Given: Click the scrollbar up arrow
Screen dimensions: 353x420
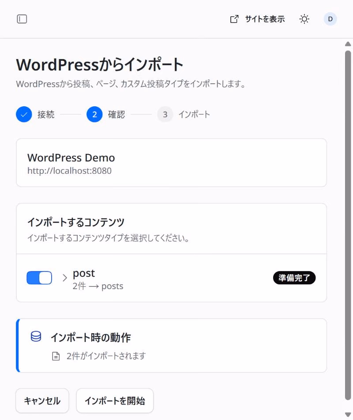Looking at the screenshot, I should pyautogui.click(x=348, y=44).
